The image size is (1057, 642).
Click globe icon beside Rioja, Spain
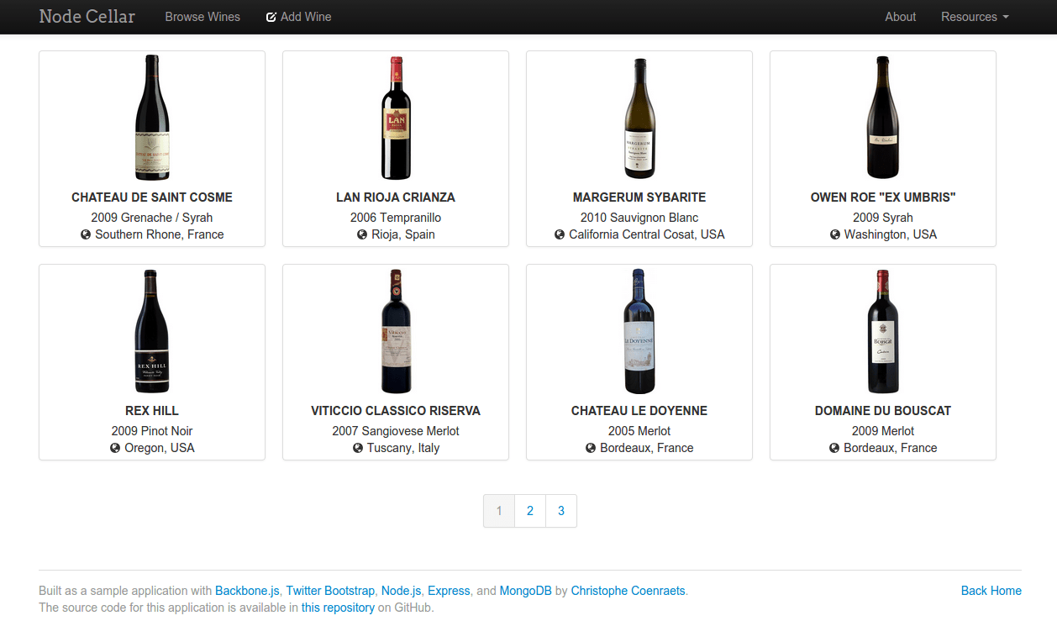tap(362, 234)
